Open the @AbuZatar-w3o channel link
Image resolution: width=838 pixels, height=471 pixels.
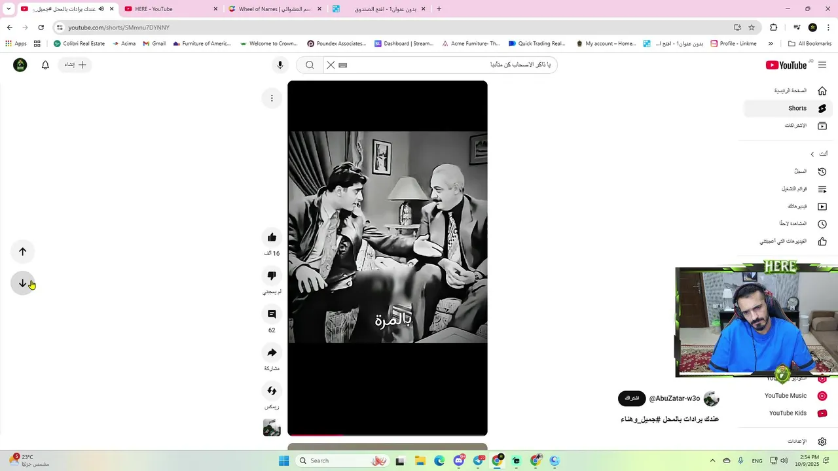[x=674, y=398]
